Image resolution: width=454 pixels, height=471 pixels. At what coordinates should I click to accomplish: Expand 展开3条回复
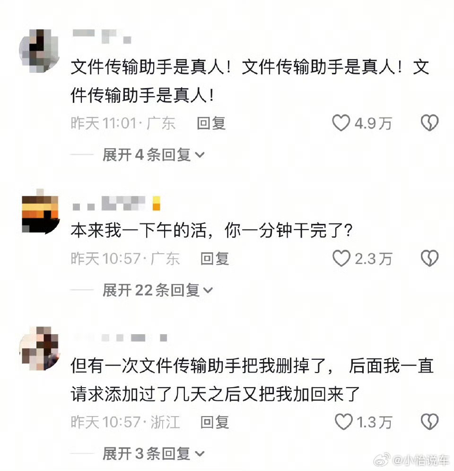pos(153,453)
